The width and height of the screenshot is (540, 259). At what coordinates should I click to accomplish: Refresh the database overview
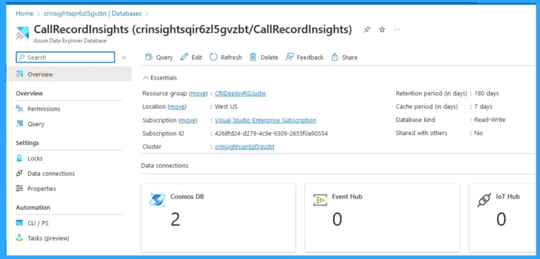click(226, 57)
